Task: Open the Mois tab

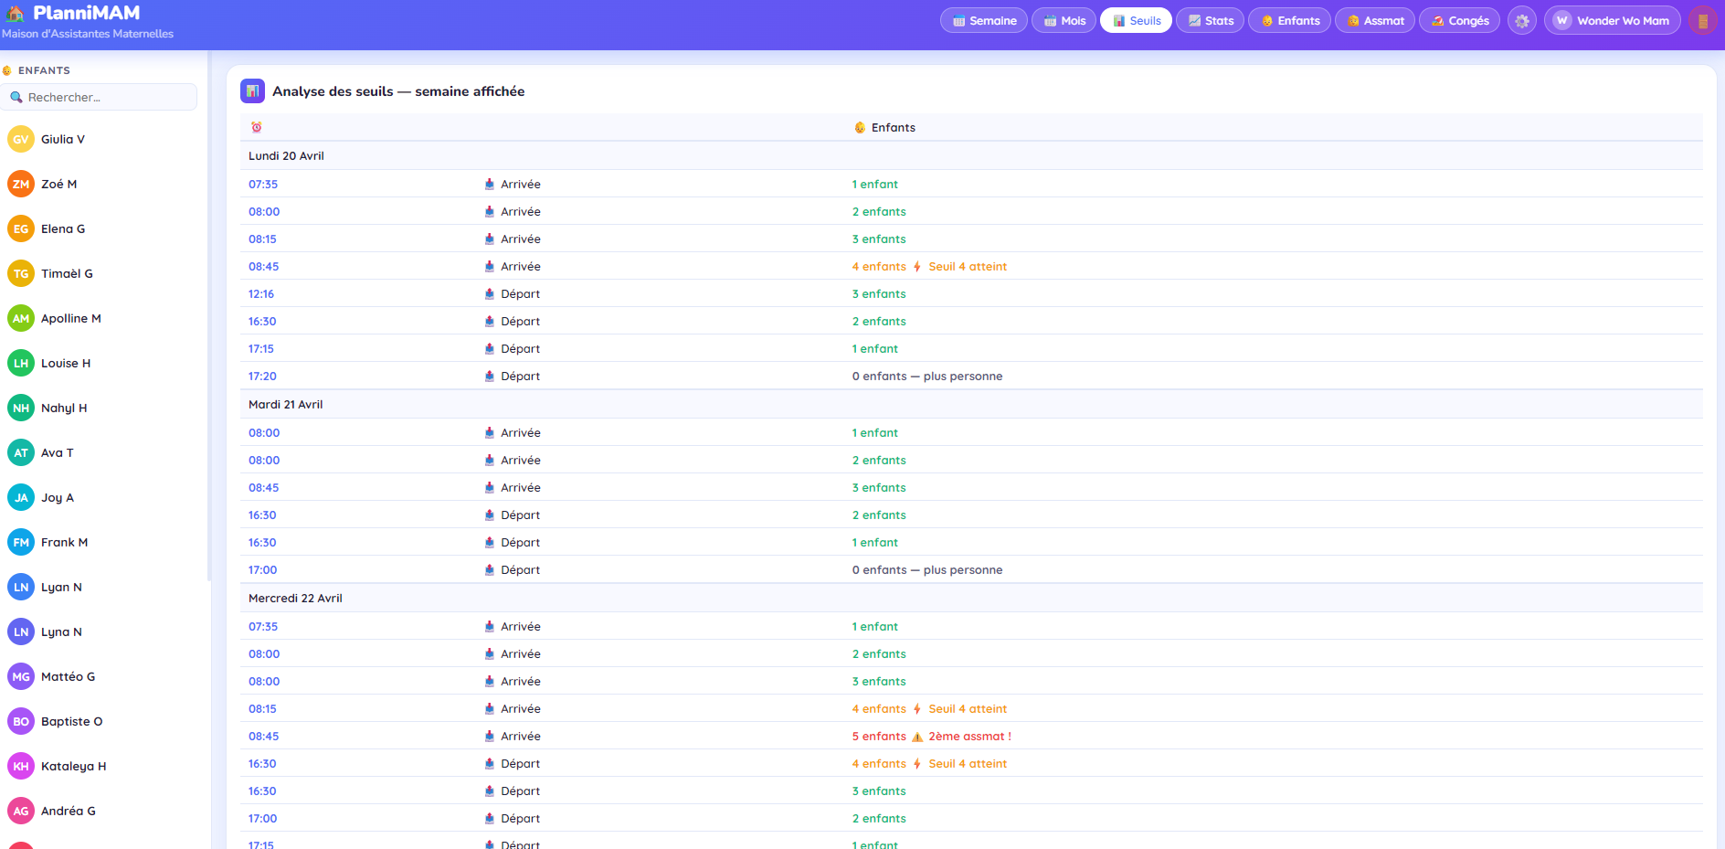Action: (x=1064, y=20)
